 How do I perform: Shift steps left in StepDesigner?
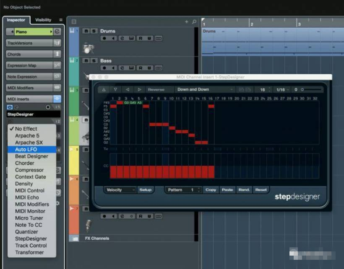128,89
